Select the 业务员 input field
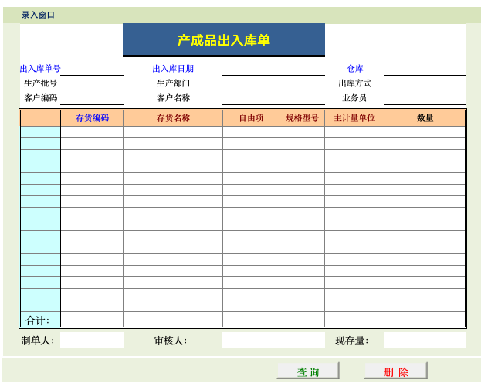Screen dimensions: 481x390 point(425,98)
